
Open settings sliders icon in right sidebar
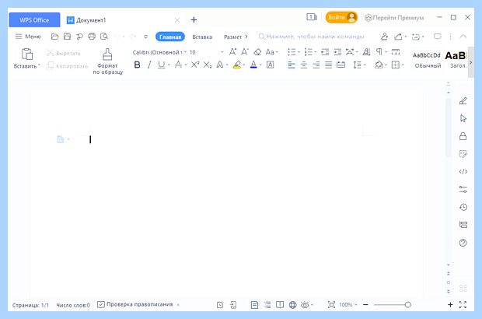coord(463,189)
